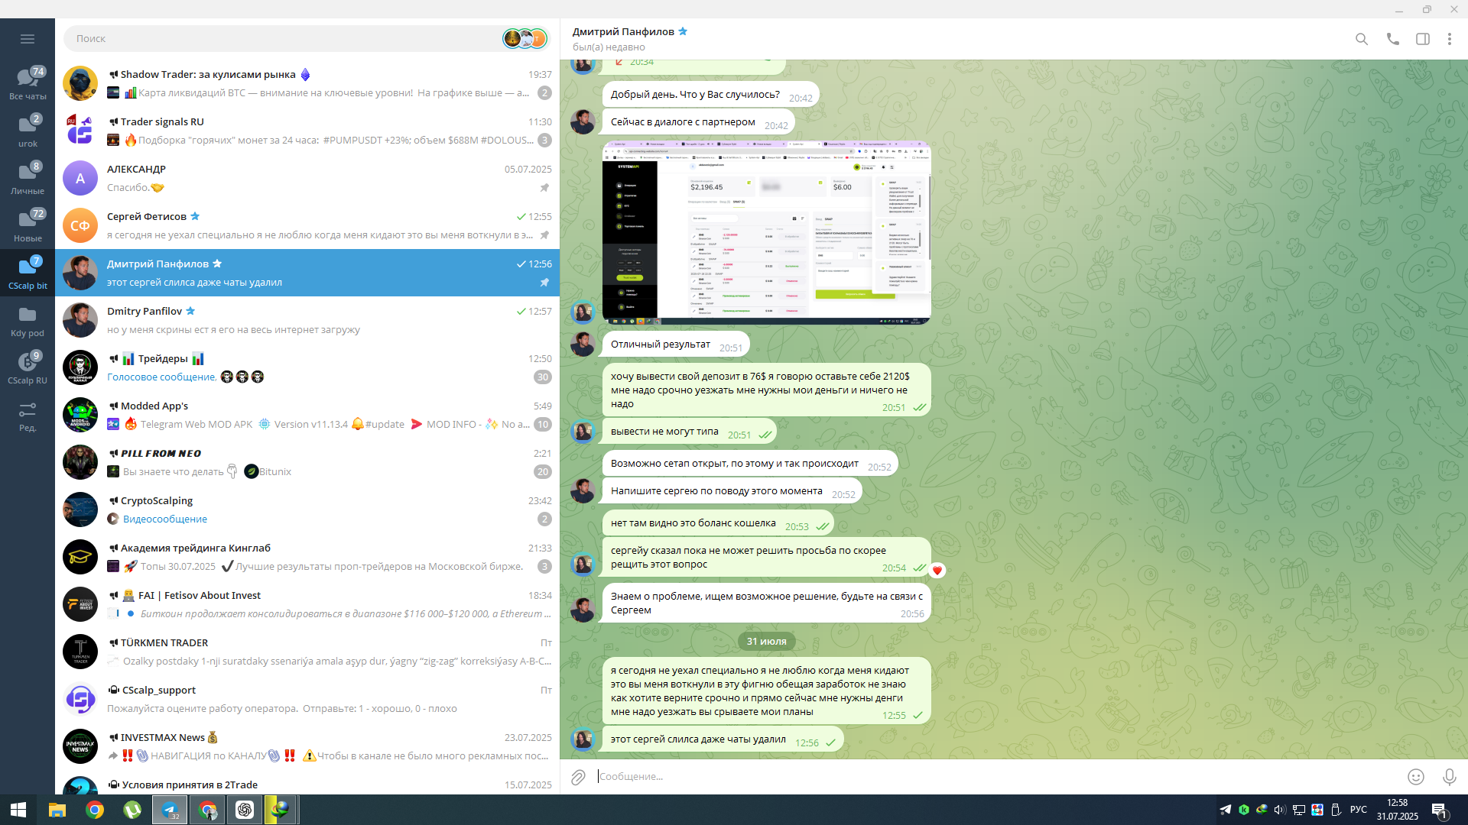1468x825 pixels.
Task: Open stories avatars in search bar
Action: [x=525, y=39]
